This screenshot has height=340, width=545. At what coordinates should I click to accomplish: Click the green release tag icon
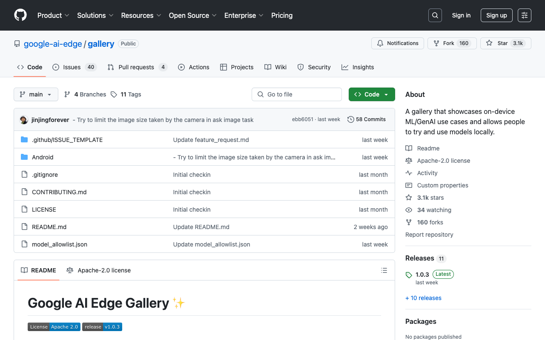tap(409, 275)
